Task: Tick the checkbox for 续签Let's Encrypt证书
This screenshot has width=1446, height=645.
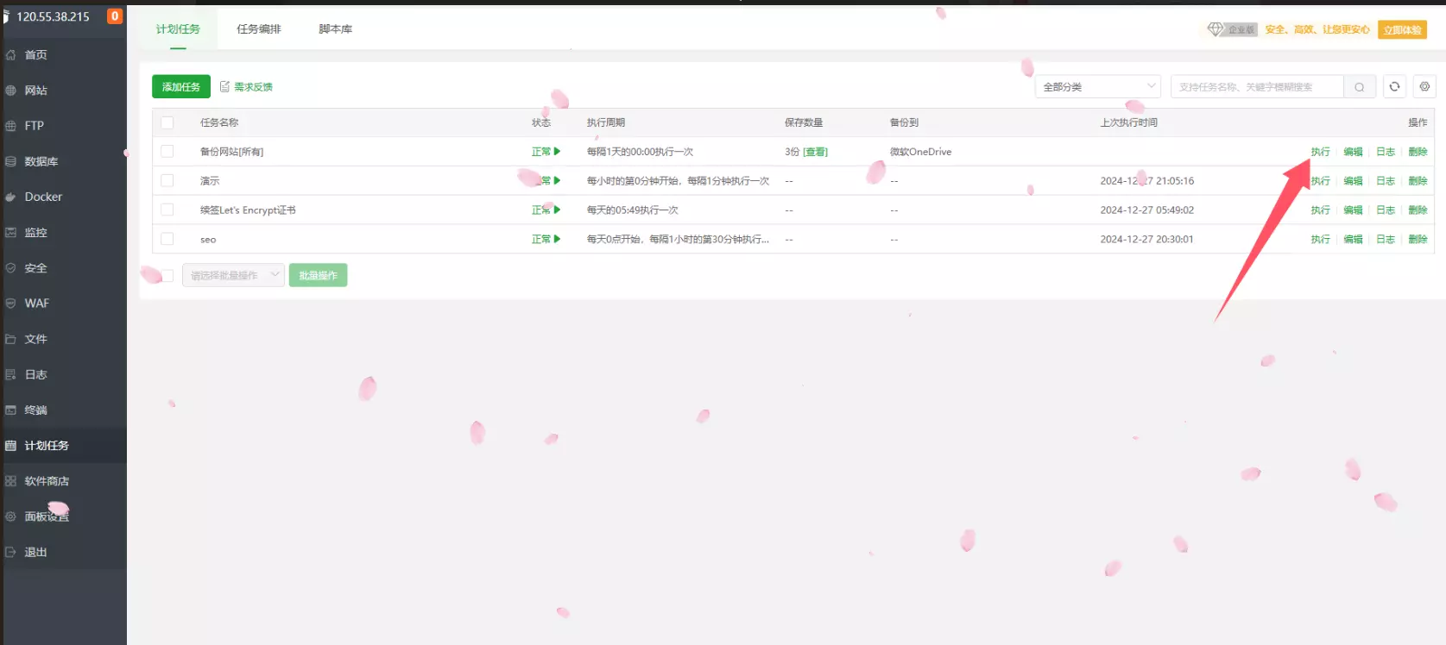Action: [167, 210]
